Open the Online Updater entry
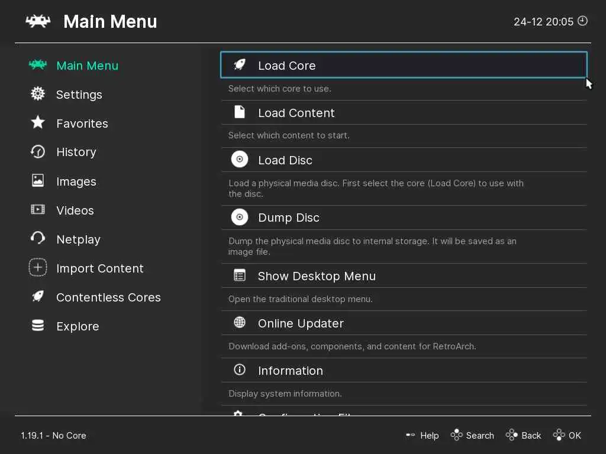 [404, 323]
